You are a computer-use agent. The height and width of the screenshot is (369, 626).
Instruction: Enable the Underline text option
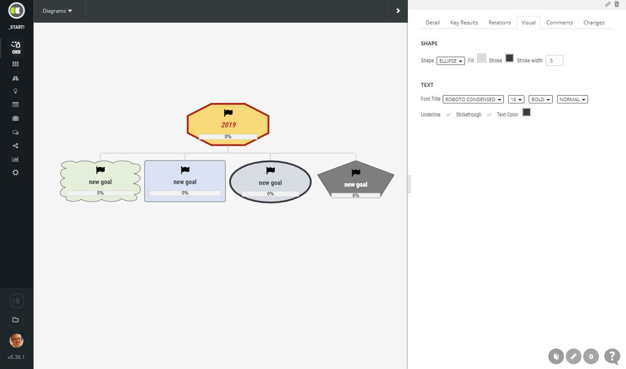click(448, 114)
